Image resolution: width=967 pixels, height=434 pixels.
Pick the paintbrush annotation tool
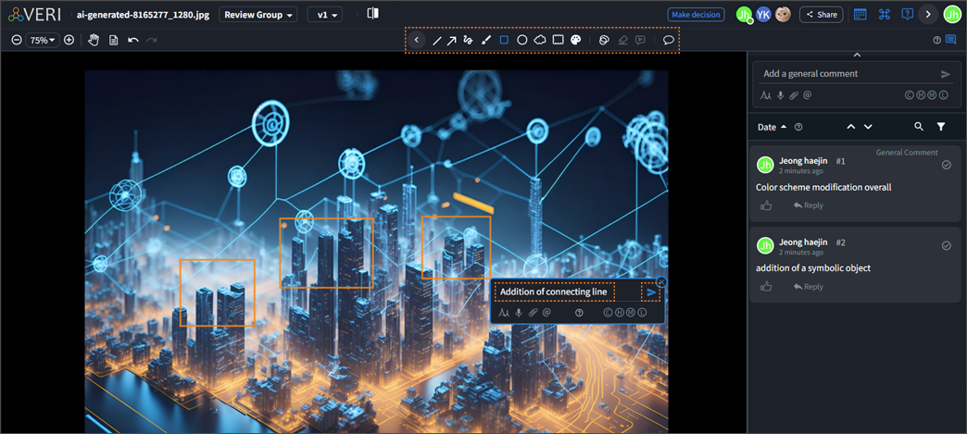click(x=486, y=41)
